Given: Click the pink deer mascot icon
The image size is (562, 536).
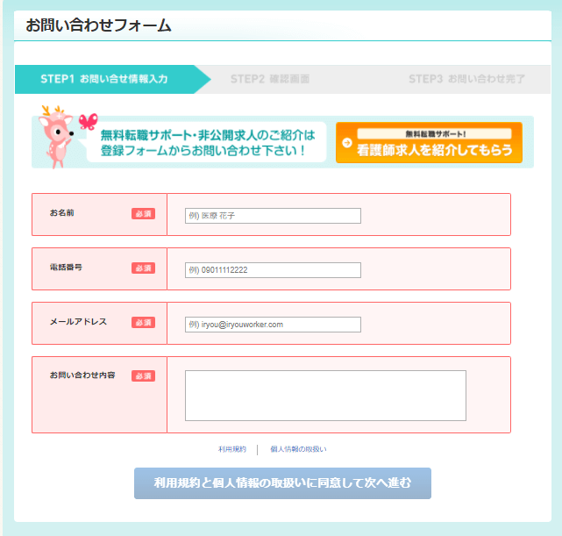Looking at the screenshot, I should 57,137.
